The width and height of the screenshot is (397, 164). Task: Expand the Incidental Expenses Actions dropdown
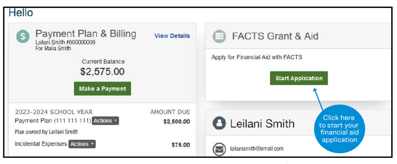point(82,144)
